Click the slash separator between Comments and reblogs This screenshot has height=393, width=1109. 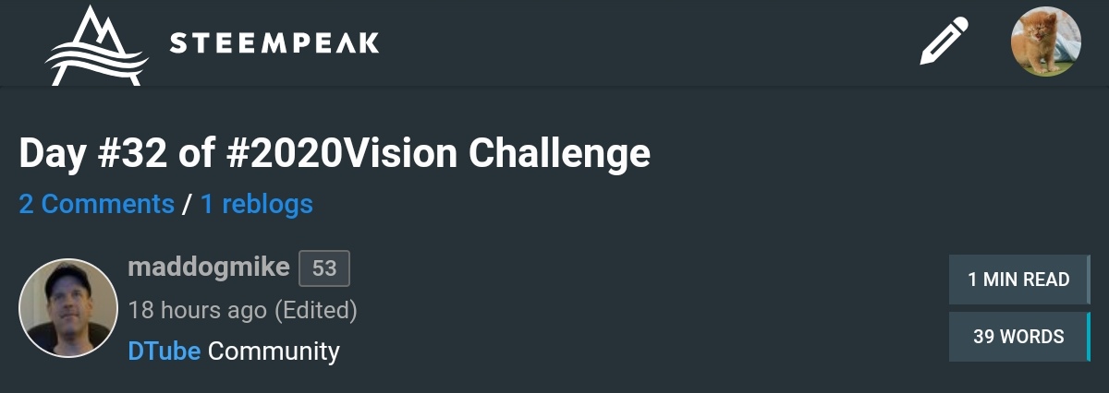point(188,204)
